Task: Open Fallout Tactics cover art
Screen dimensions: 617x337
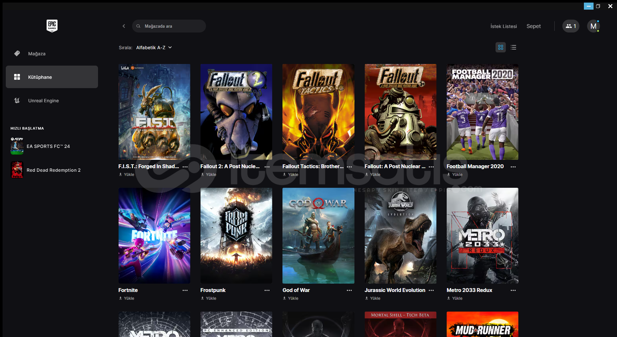Action: click(318, 112)
